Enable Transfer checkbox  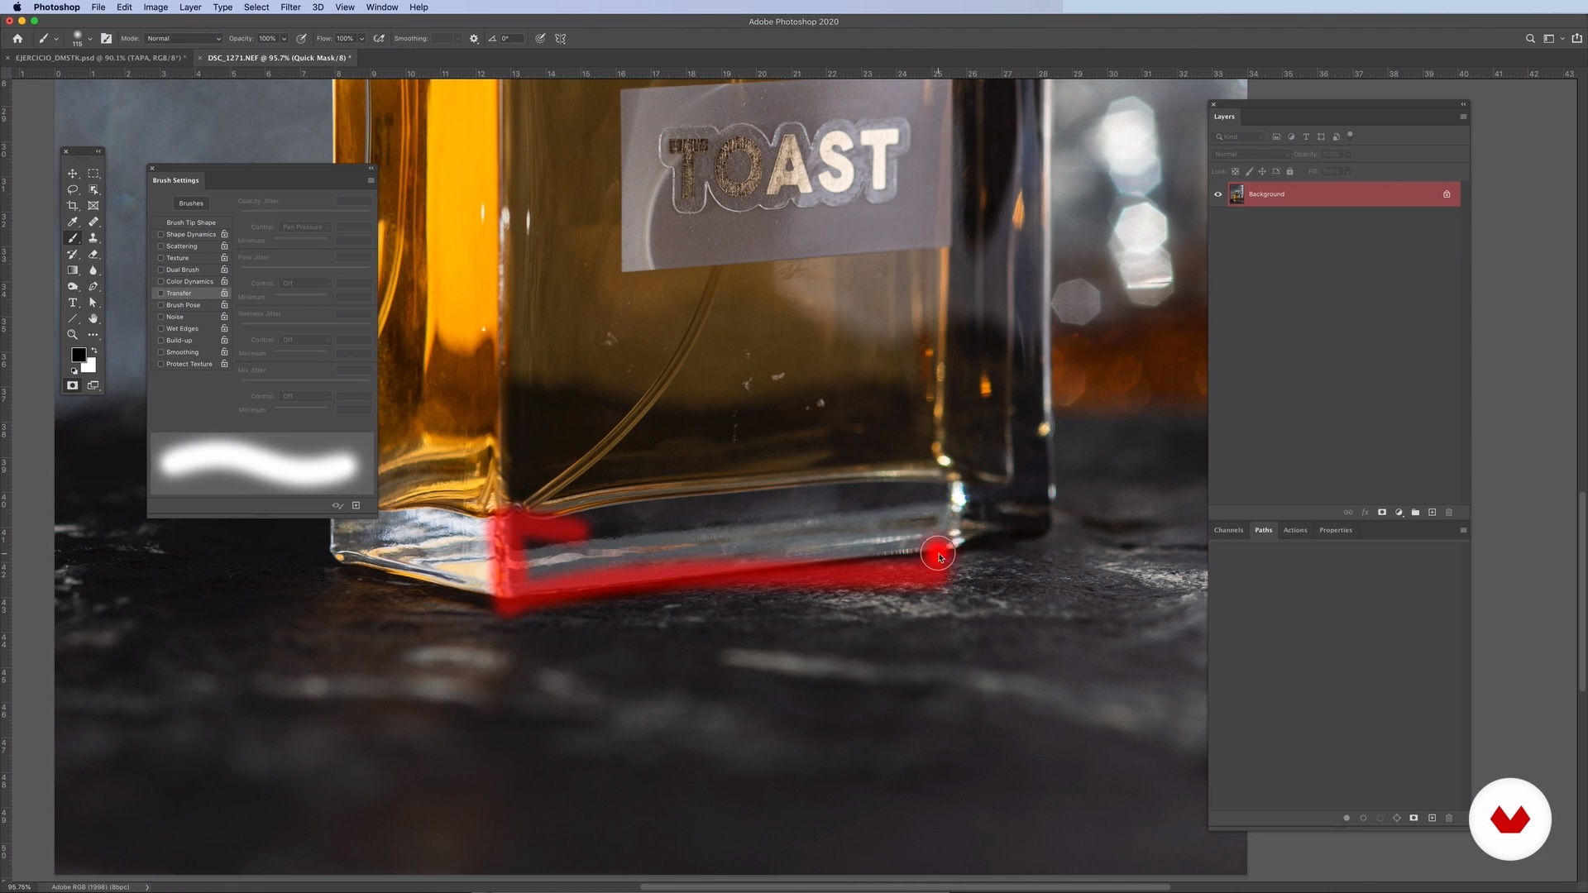click(160, 294)
